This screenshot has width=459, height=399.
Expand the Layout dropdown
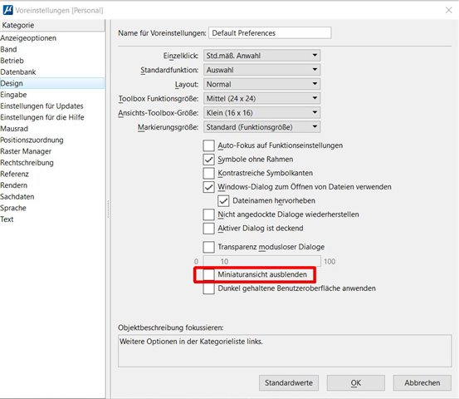[261, 84]
